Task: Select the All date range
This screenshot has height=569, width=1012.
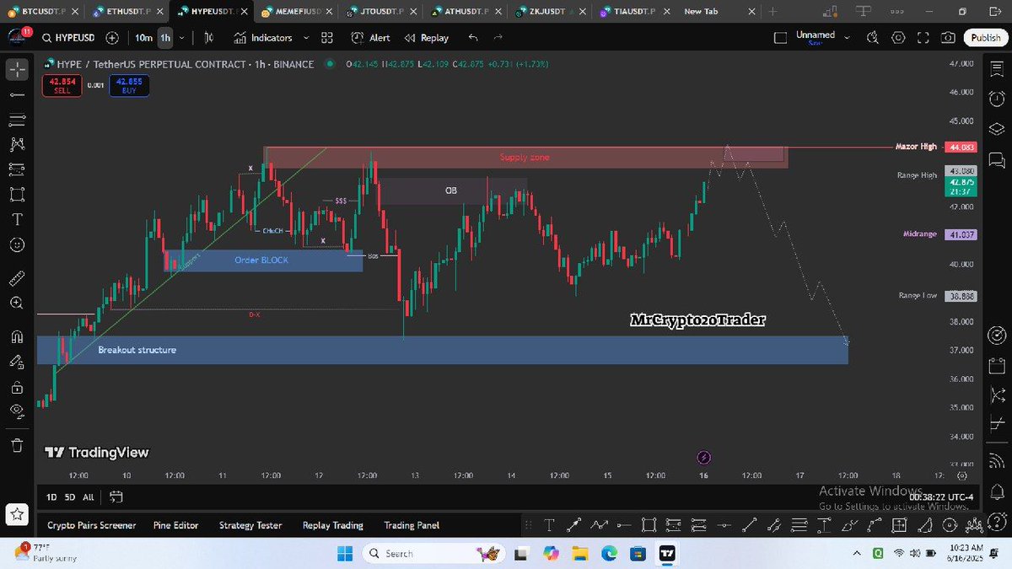Action: (x=89, y=497)
